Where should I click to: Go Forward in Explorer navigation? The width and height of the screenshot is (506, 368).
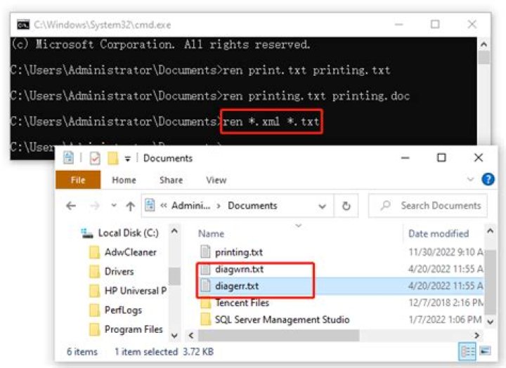[95, 206]
